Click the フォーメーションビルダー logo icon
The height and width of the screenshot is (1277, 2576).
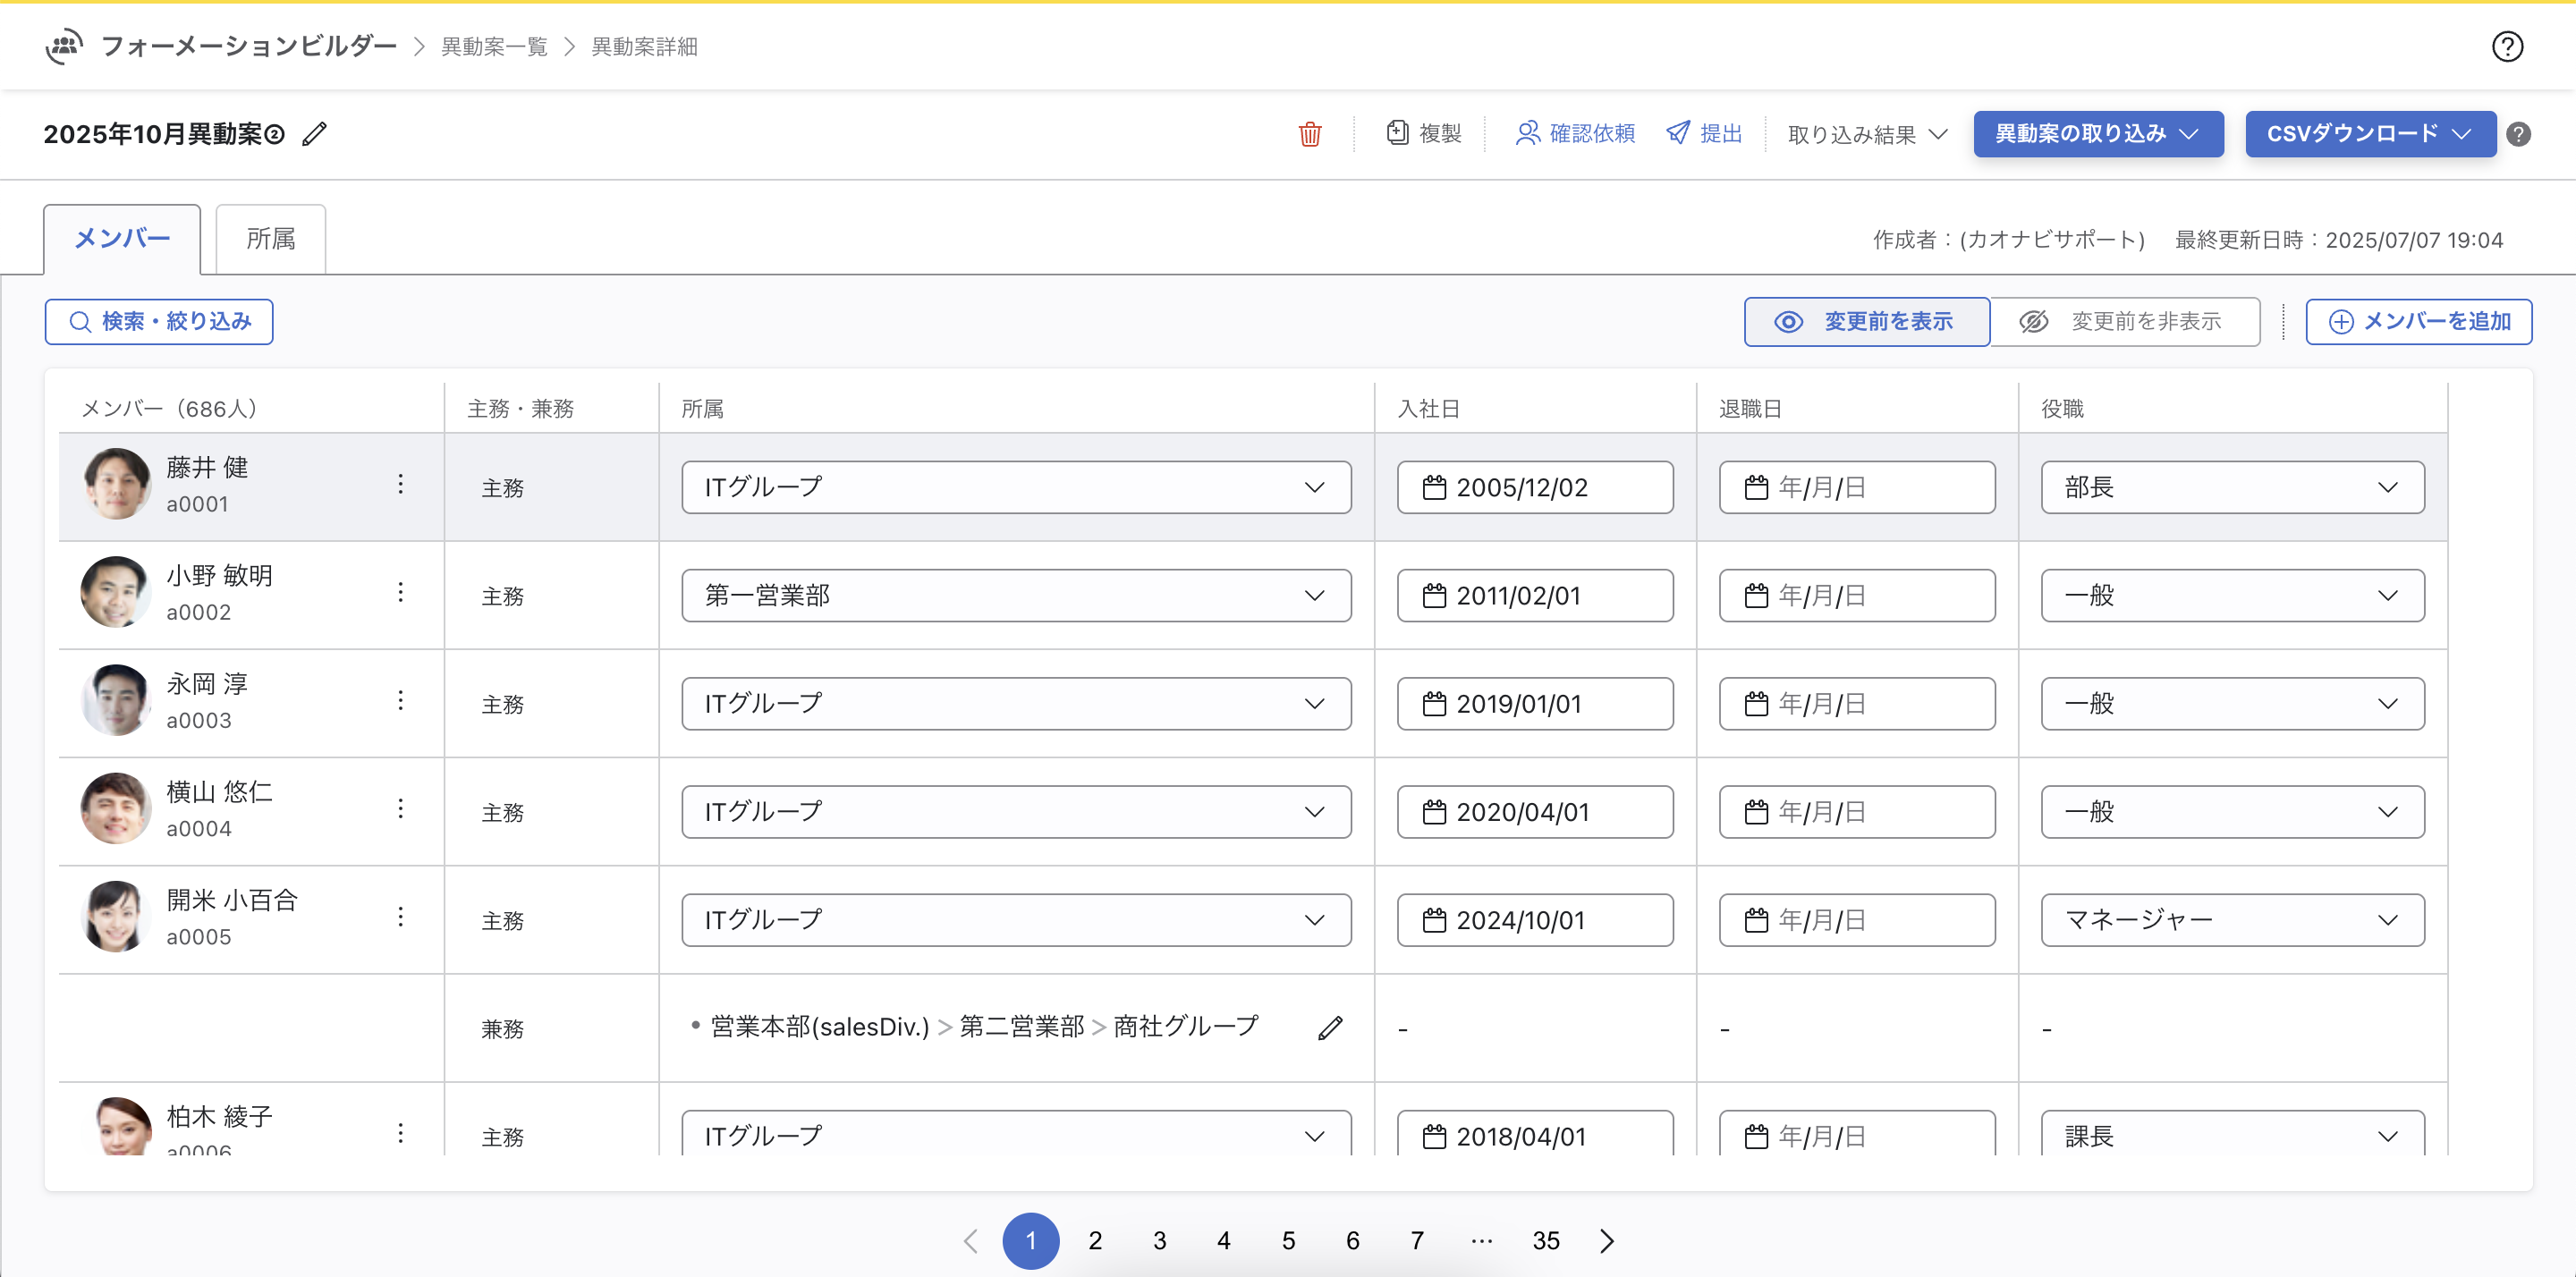pos(64,46)
